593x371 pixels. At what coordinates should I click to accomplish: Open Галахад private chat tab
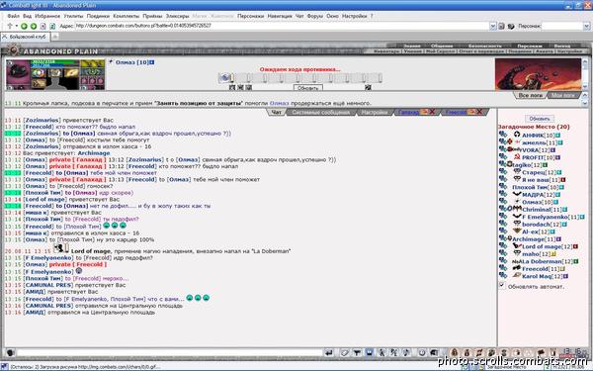409,112
